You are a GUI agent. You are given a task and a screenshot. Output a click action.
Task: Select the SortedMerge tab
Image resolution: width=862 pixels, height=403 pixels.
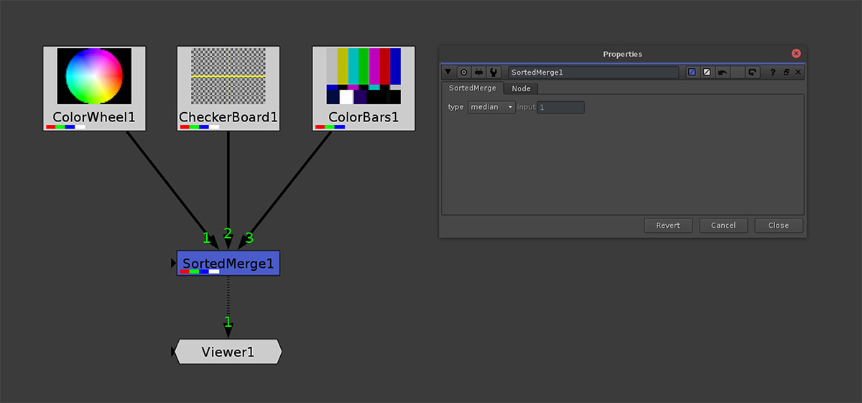pos(472,88)
